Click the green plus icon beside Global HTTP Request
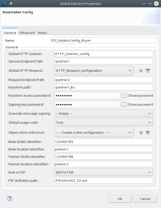Viewport: 161px width, 208px height. pos(141,70)
